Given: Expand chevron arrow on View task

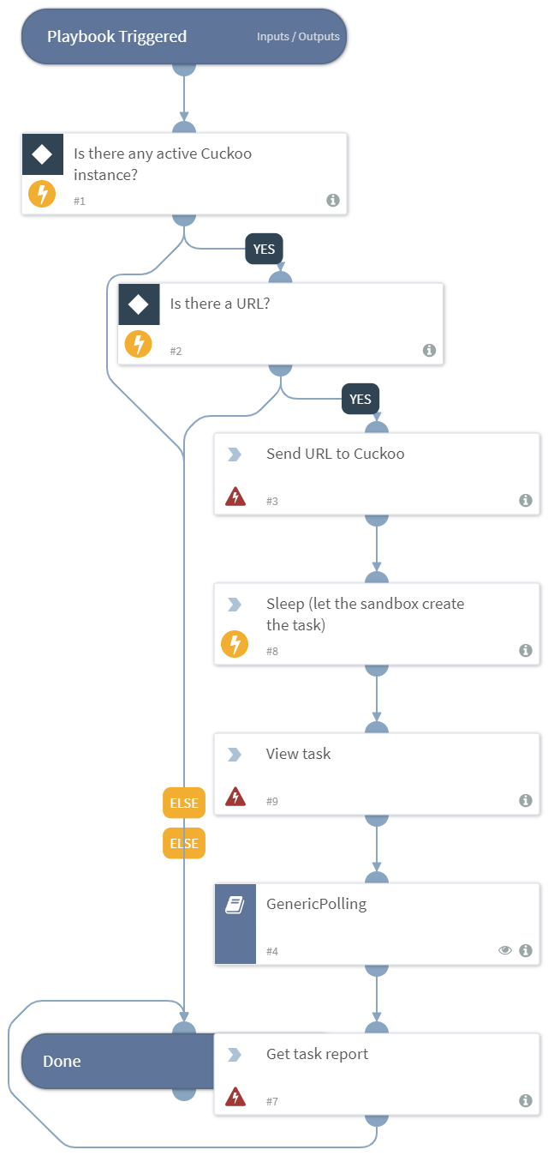Looking at the screenshot, I should coord(234,755).
